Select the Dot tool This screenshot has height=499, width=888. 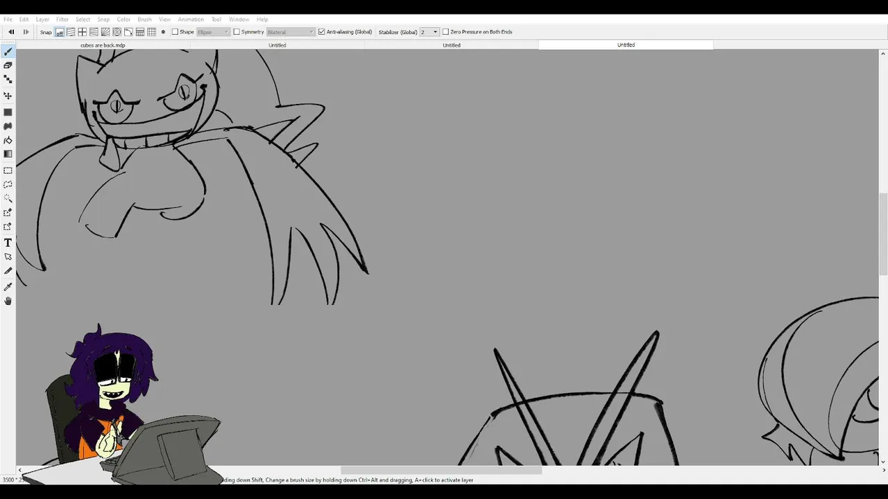pyautogui.click(x=8, y=79)
